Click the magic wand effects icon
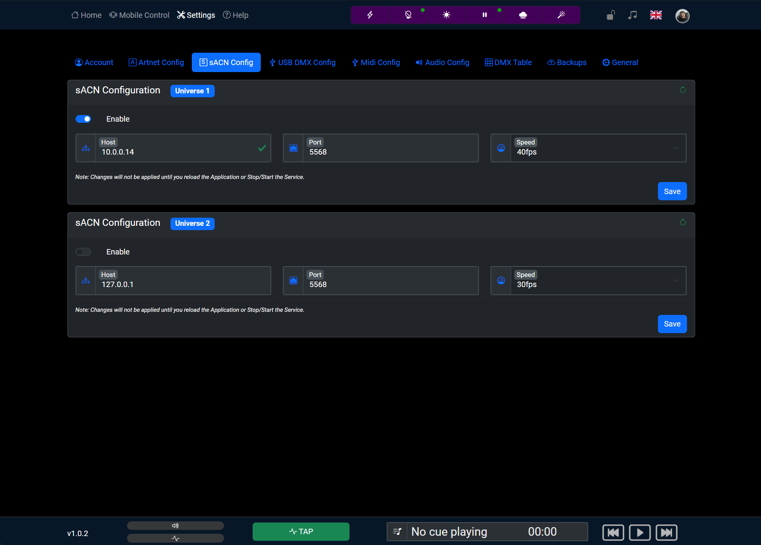The height and width of the screenshot is (545, 761). click(x=561, y=15)
